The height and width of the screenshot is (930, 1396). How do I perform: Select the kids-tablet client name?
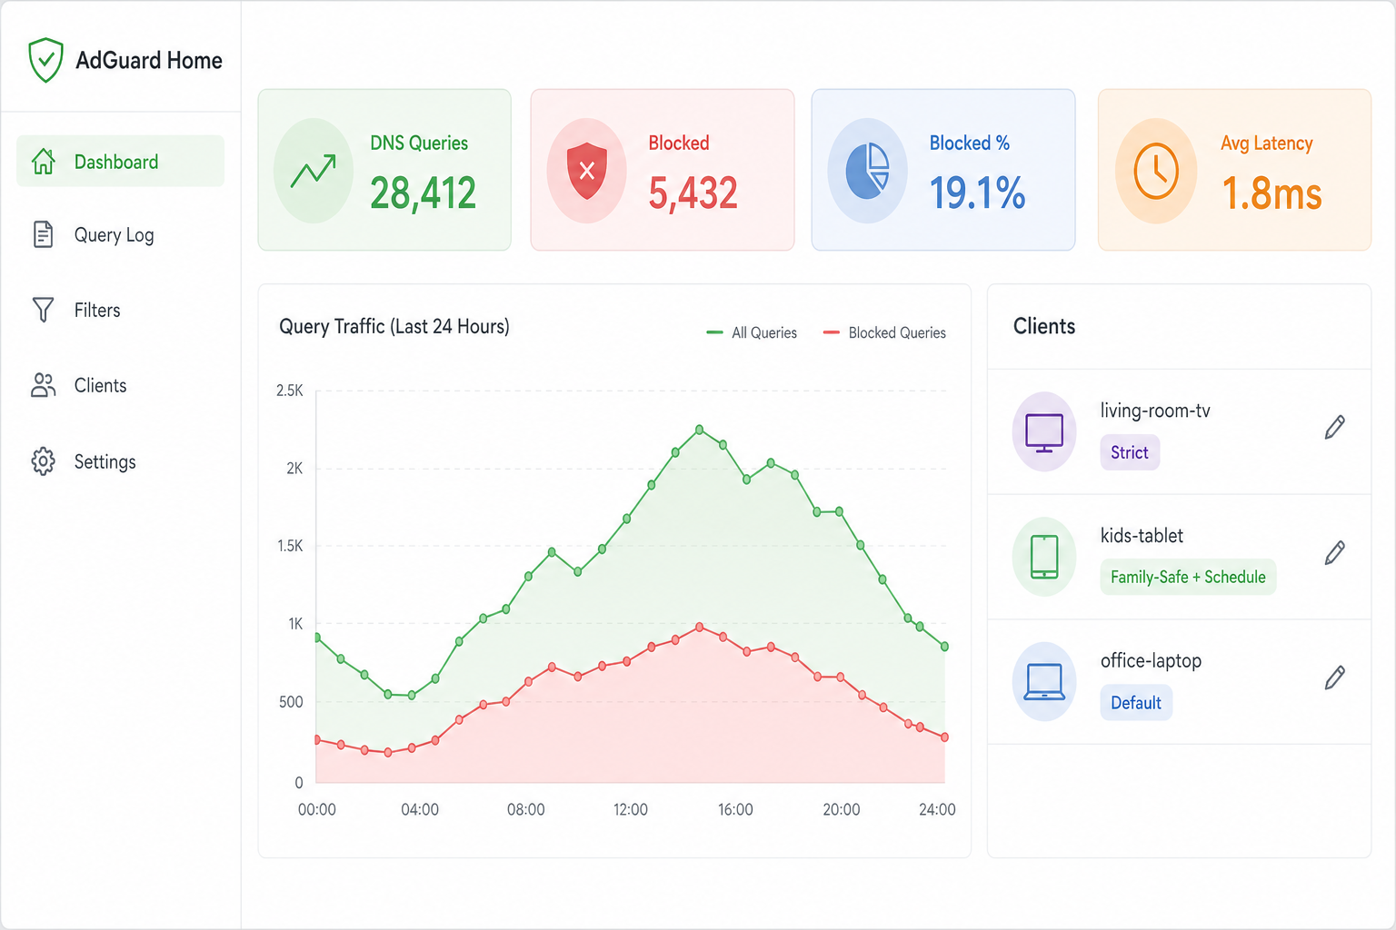tap(1142, 536)
